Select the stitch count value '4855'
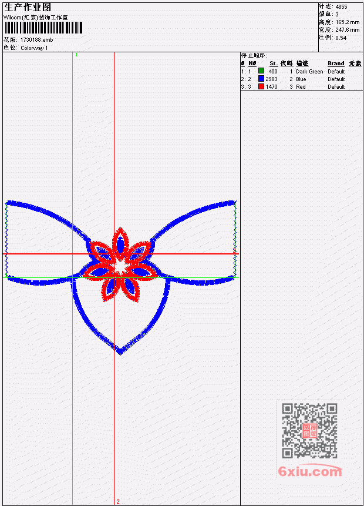 click(341, 6)
